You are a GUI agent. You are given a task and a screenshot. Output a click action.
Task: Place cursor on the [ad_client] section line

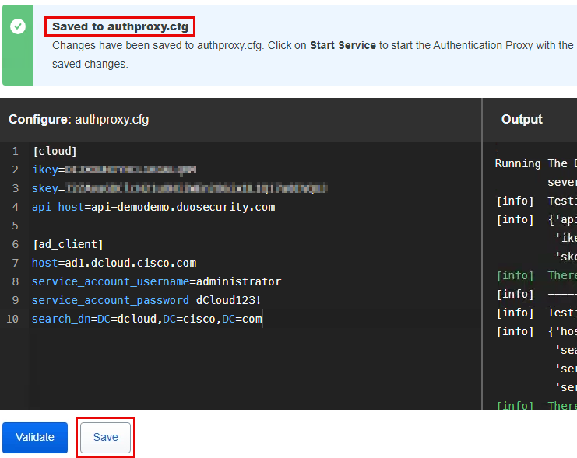pyautogui.click(x=68, y=244)
